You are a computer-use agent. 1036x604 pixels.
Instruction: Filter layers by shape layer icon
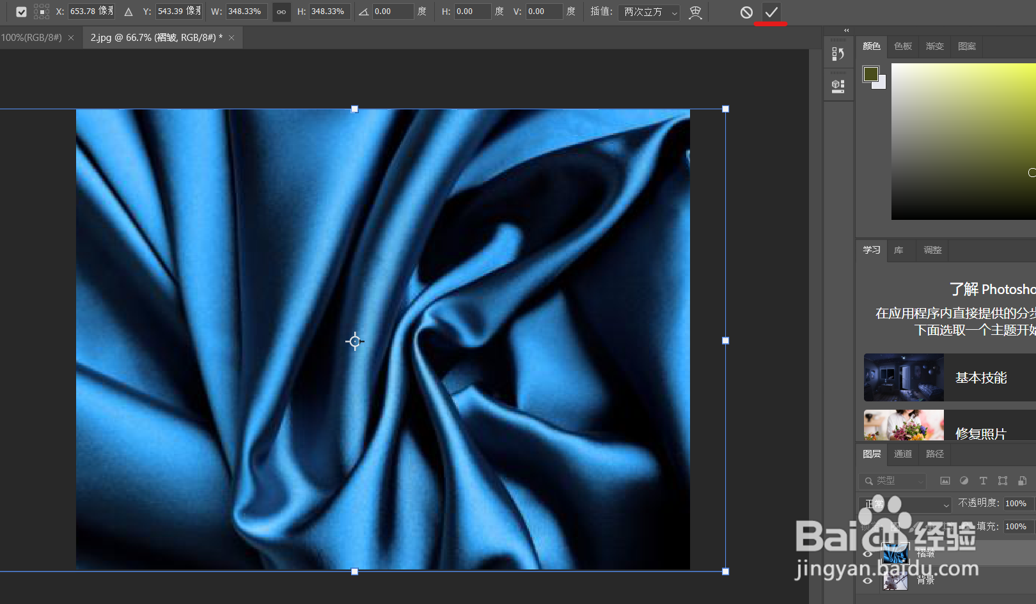click(1003, 481)
